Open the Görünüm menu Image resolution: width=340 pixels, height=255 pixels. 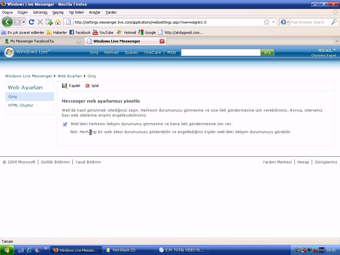[x=40, y=12]
